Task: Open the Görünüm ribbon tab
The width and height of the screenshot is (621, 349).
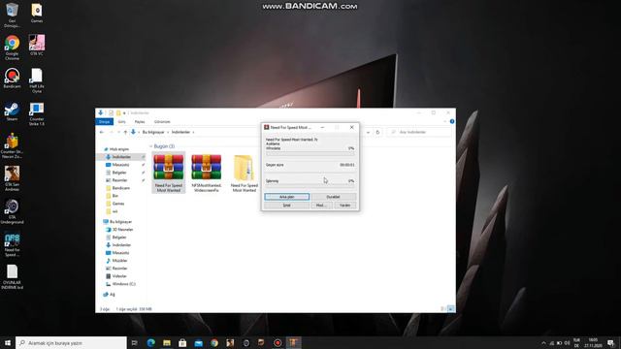Action: tap(162, 122)
